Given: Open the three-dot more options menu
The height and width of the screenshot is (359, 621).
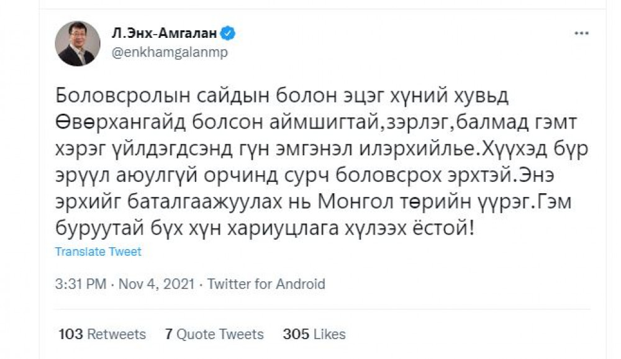Looking at the screenshot, I should pos(581,34).
